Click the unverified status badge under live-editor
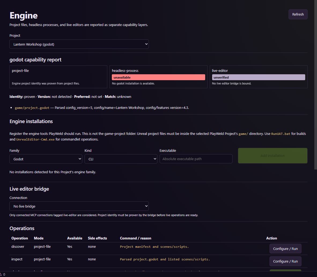This screenshot has width=317, height=277. pyautogui.click(x=259, y=77)
